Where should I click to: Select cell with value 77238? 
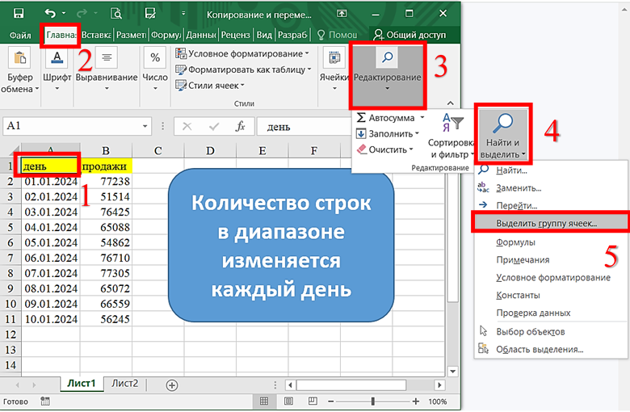106,181
